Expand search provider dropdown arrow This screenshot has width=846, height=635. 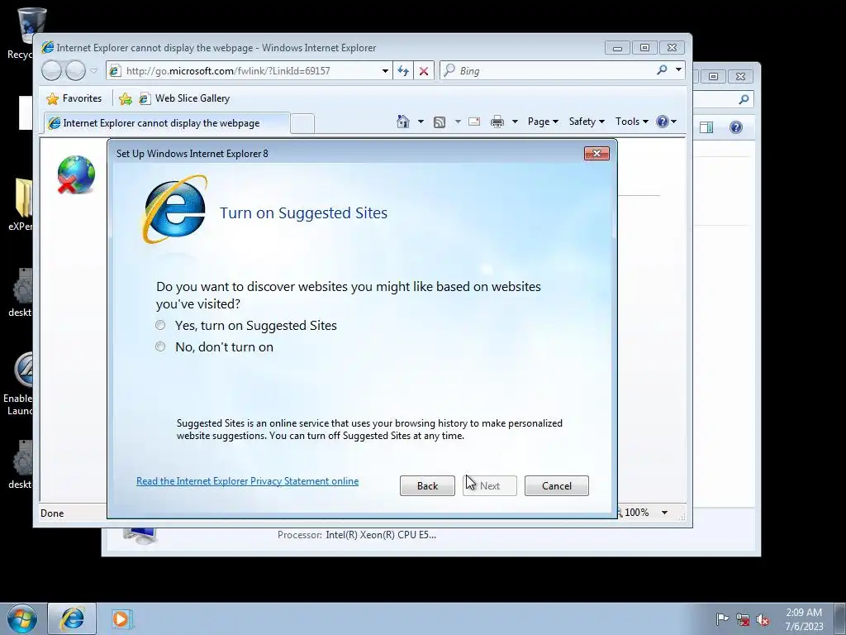click(679, 70)
